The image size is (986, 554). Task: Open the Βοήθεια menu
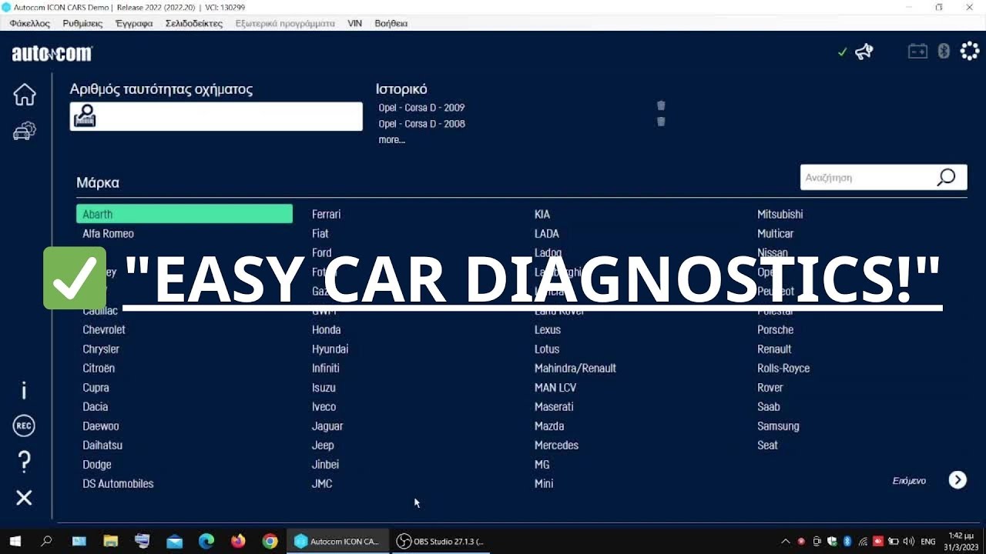point(391,23)
